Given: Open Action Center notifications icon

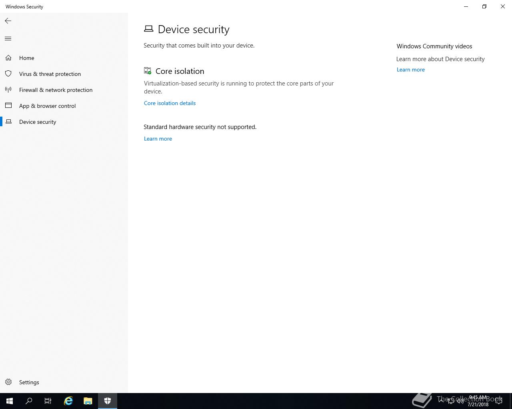Looking at the screenshot, I should click(499, 401).
